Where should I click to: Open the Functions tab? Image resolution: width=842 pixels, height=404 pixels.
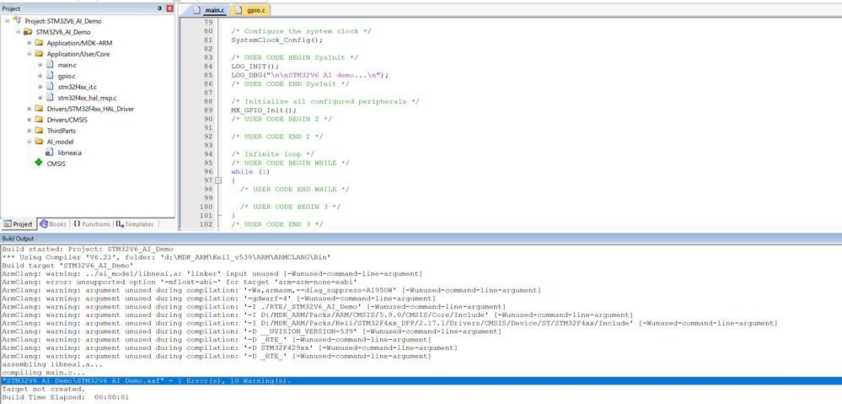pyautogui.click(x=91, y=224)
